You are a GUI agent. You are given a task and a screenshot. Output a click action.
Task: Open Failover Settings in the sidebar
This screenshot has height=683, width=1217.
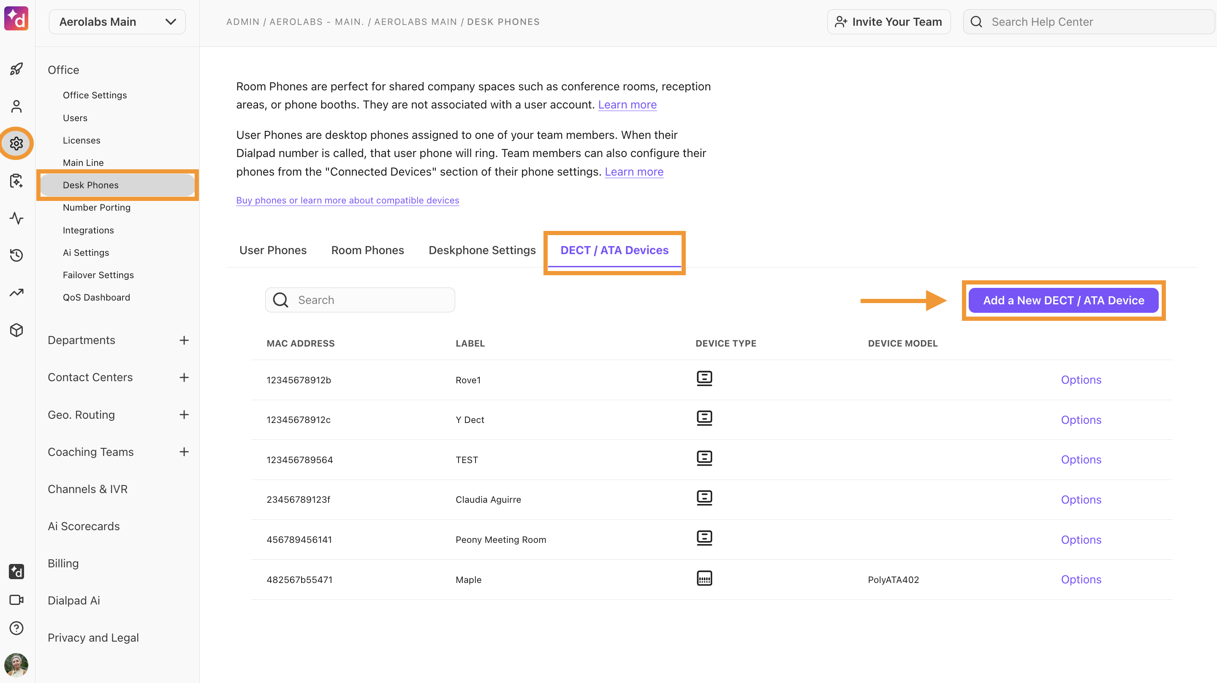pyautogui.click(x=98, y=275)
